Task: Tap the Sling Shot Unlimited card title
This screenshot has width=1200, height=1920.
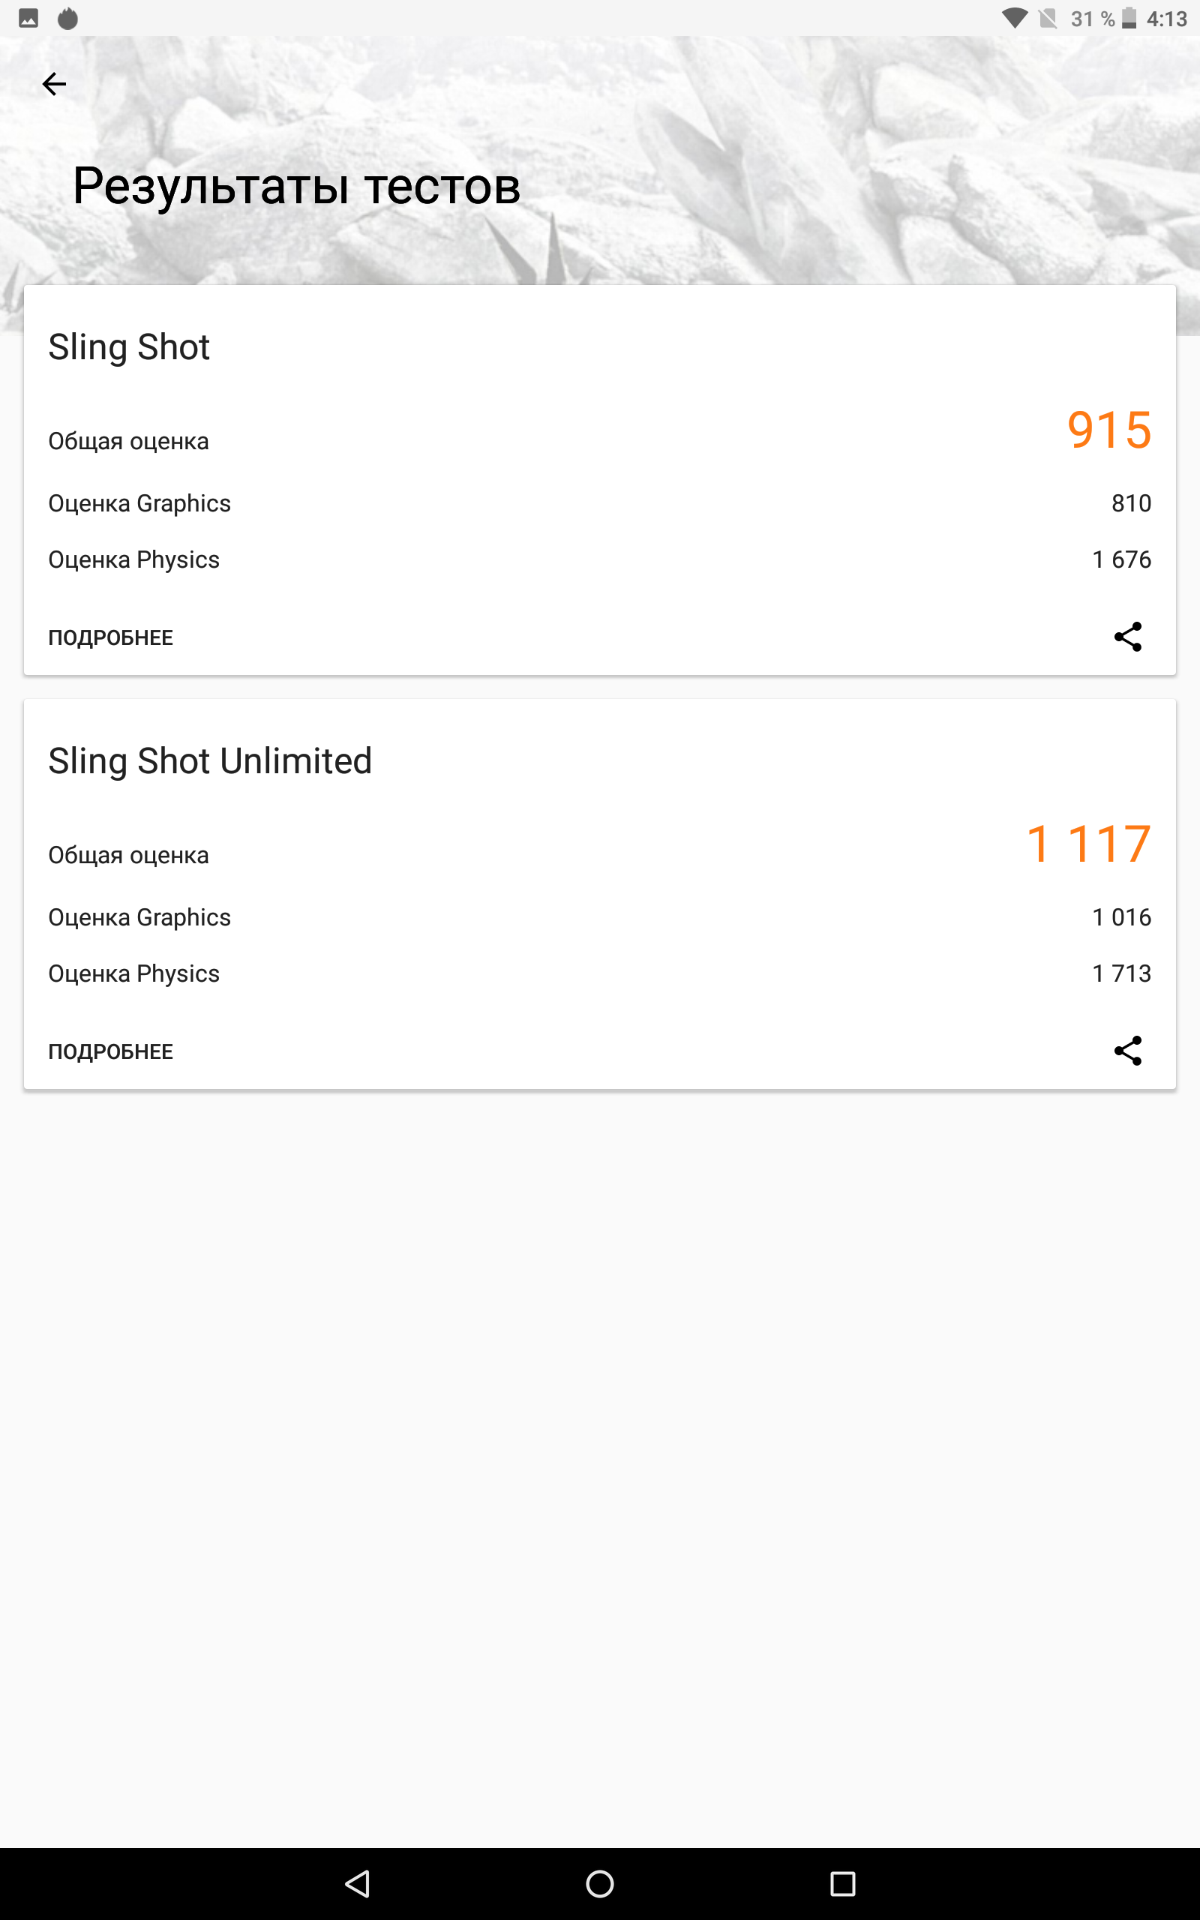Action: (209, 762)
